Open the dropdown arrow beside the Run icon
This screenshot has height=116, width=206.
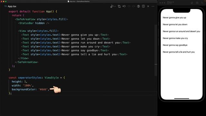click(x=115, y=6)
